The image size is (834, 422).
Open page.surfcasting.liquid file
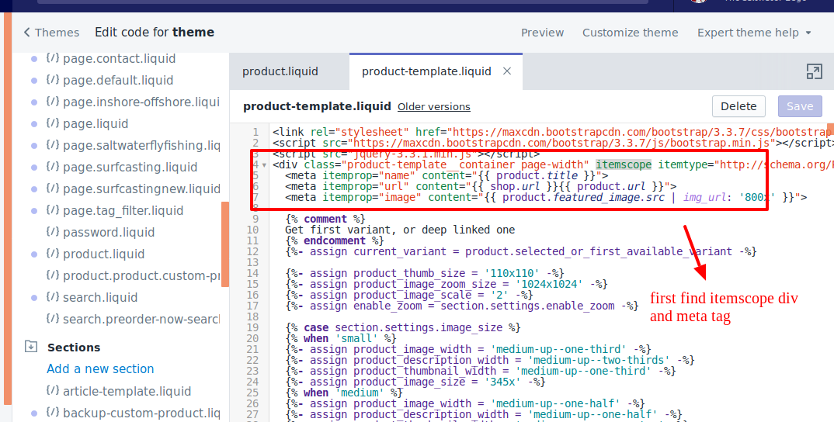tap(130, 168)
